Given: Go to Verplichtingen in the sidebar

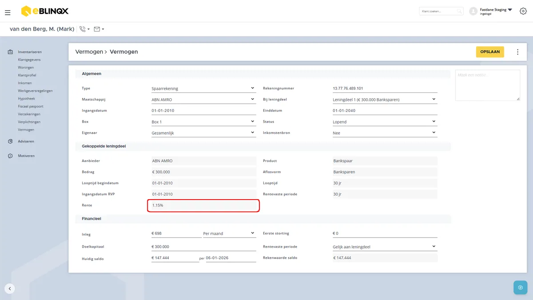Looking at the screenshot, I should [x=29, y=122].
